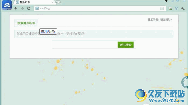Open a new tab

[x=58, y=2]
